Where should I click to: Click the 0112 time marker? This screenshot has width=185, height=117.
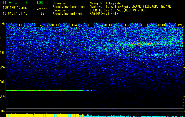tap(38, 25)
